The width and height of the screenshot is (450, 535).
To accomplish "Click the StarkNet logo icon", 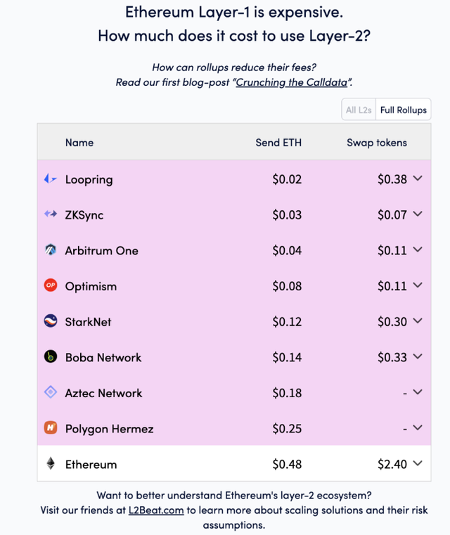I will pyautogui.click(x=50, y=321).
